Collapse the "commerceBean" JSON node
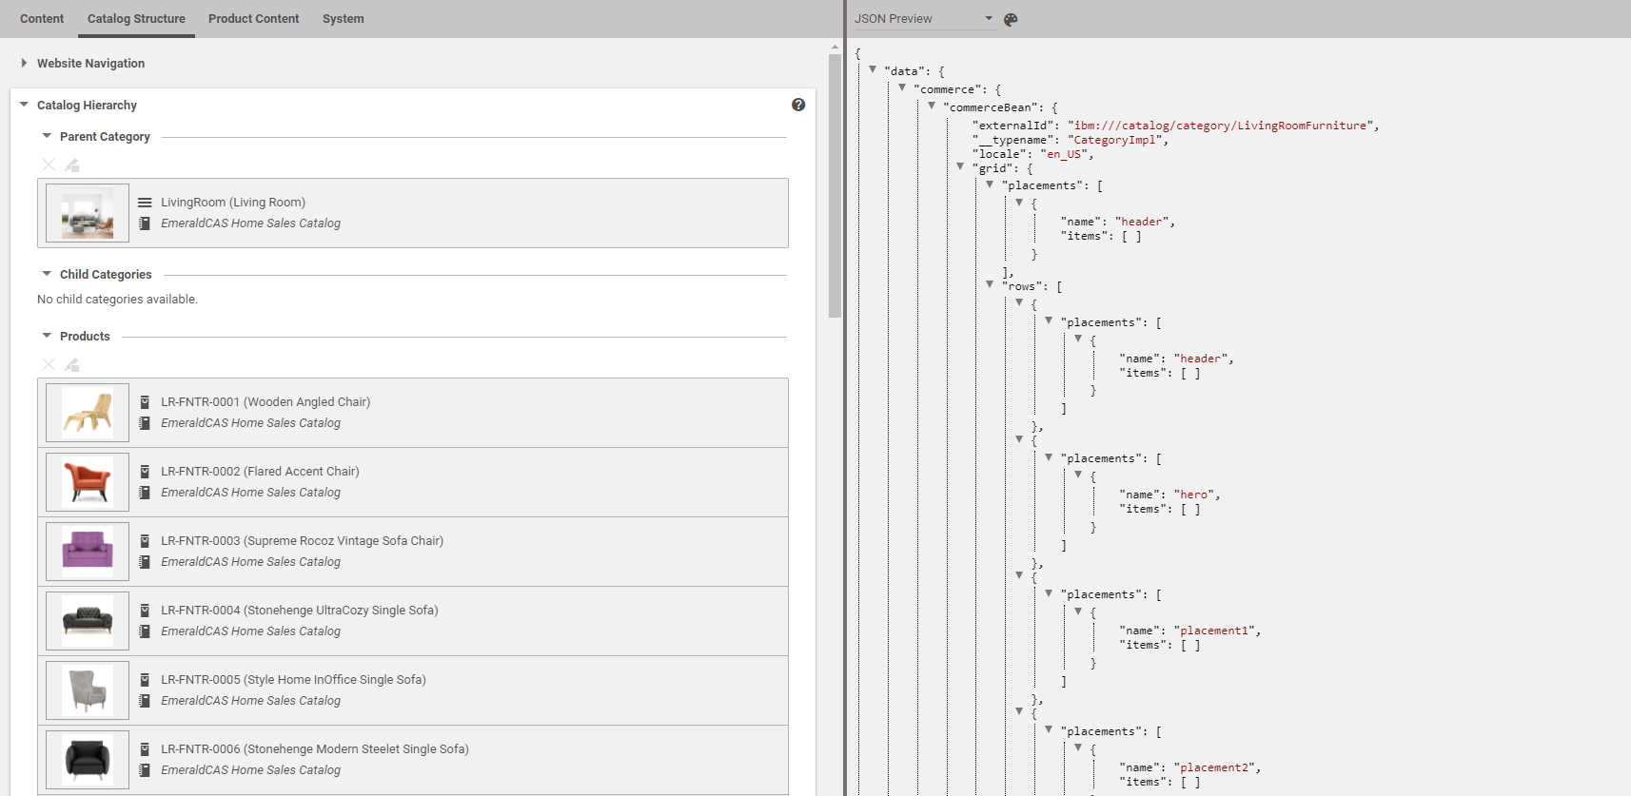 click(x=932, y=106)
